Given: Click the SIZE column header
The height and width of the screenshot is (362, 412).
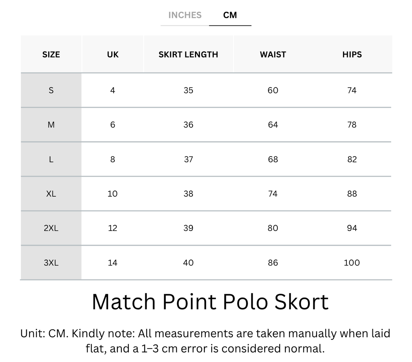Looking at the screenshot, I should coord(51,55).
